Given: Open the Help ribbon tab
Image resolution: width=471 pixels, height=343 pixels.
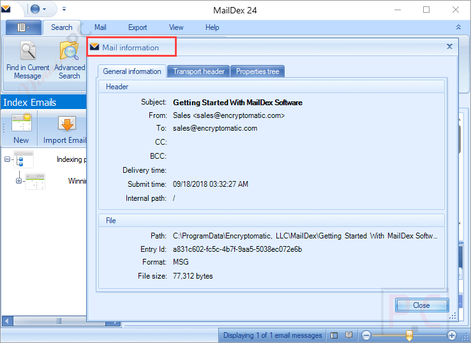Looking at the screenshot, I should tap(212, 27).
